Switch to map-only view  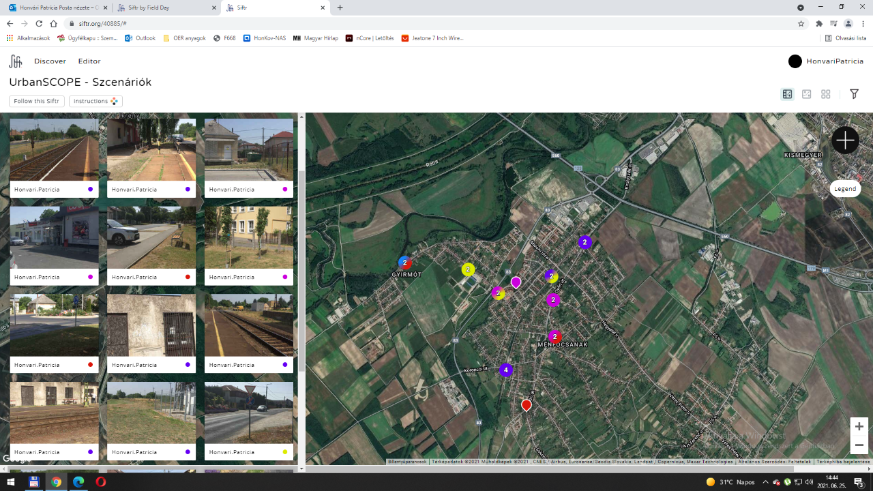point(806,94)
